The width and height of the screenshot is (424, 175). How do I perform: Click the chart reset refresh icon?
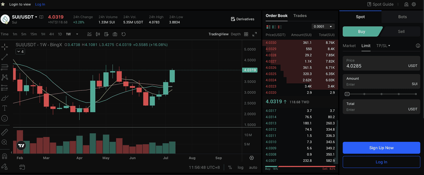pos(124,34)
